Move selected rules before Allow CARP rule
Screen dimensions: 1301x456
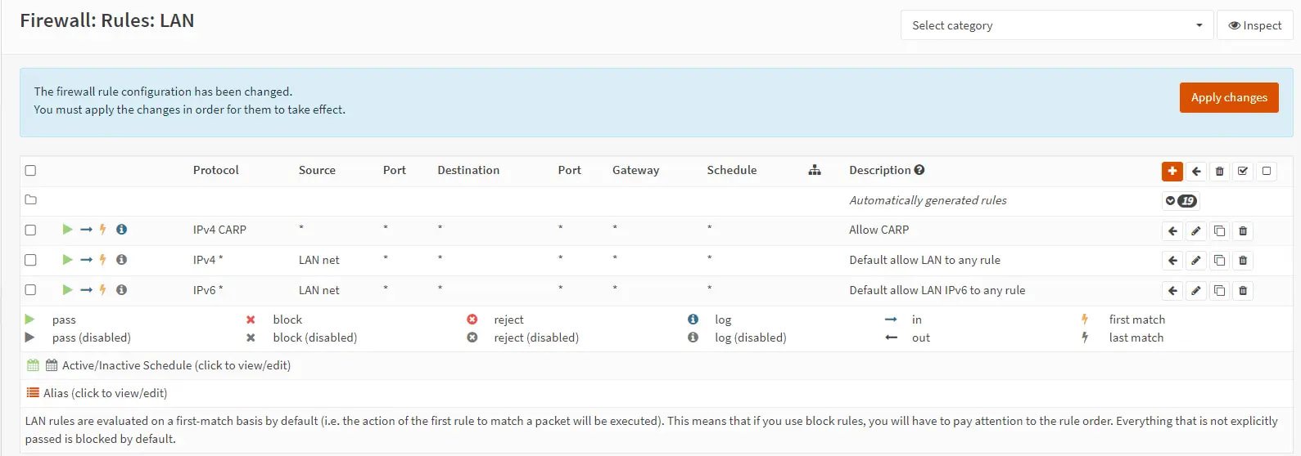(x=1172, y=231)
